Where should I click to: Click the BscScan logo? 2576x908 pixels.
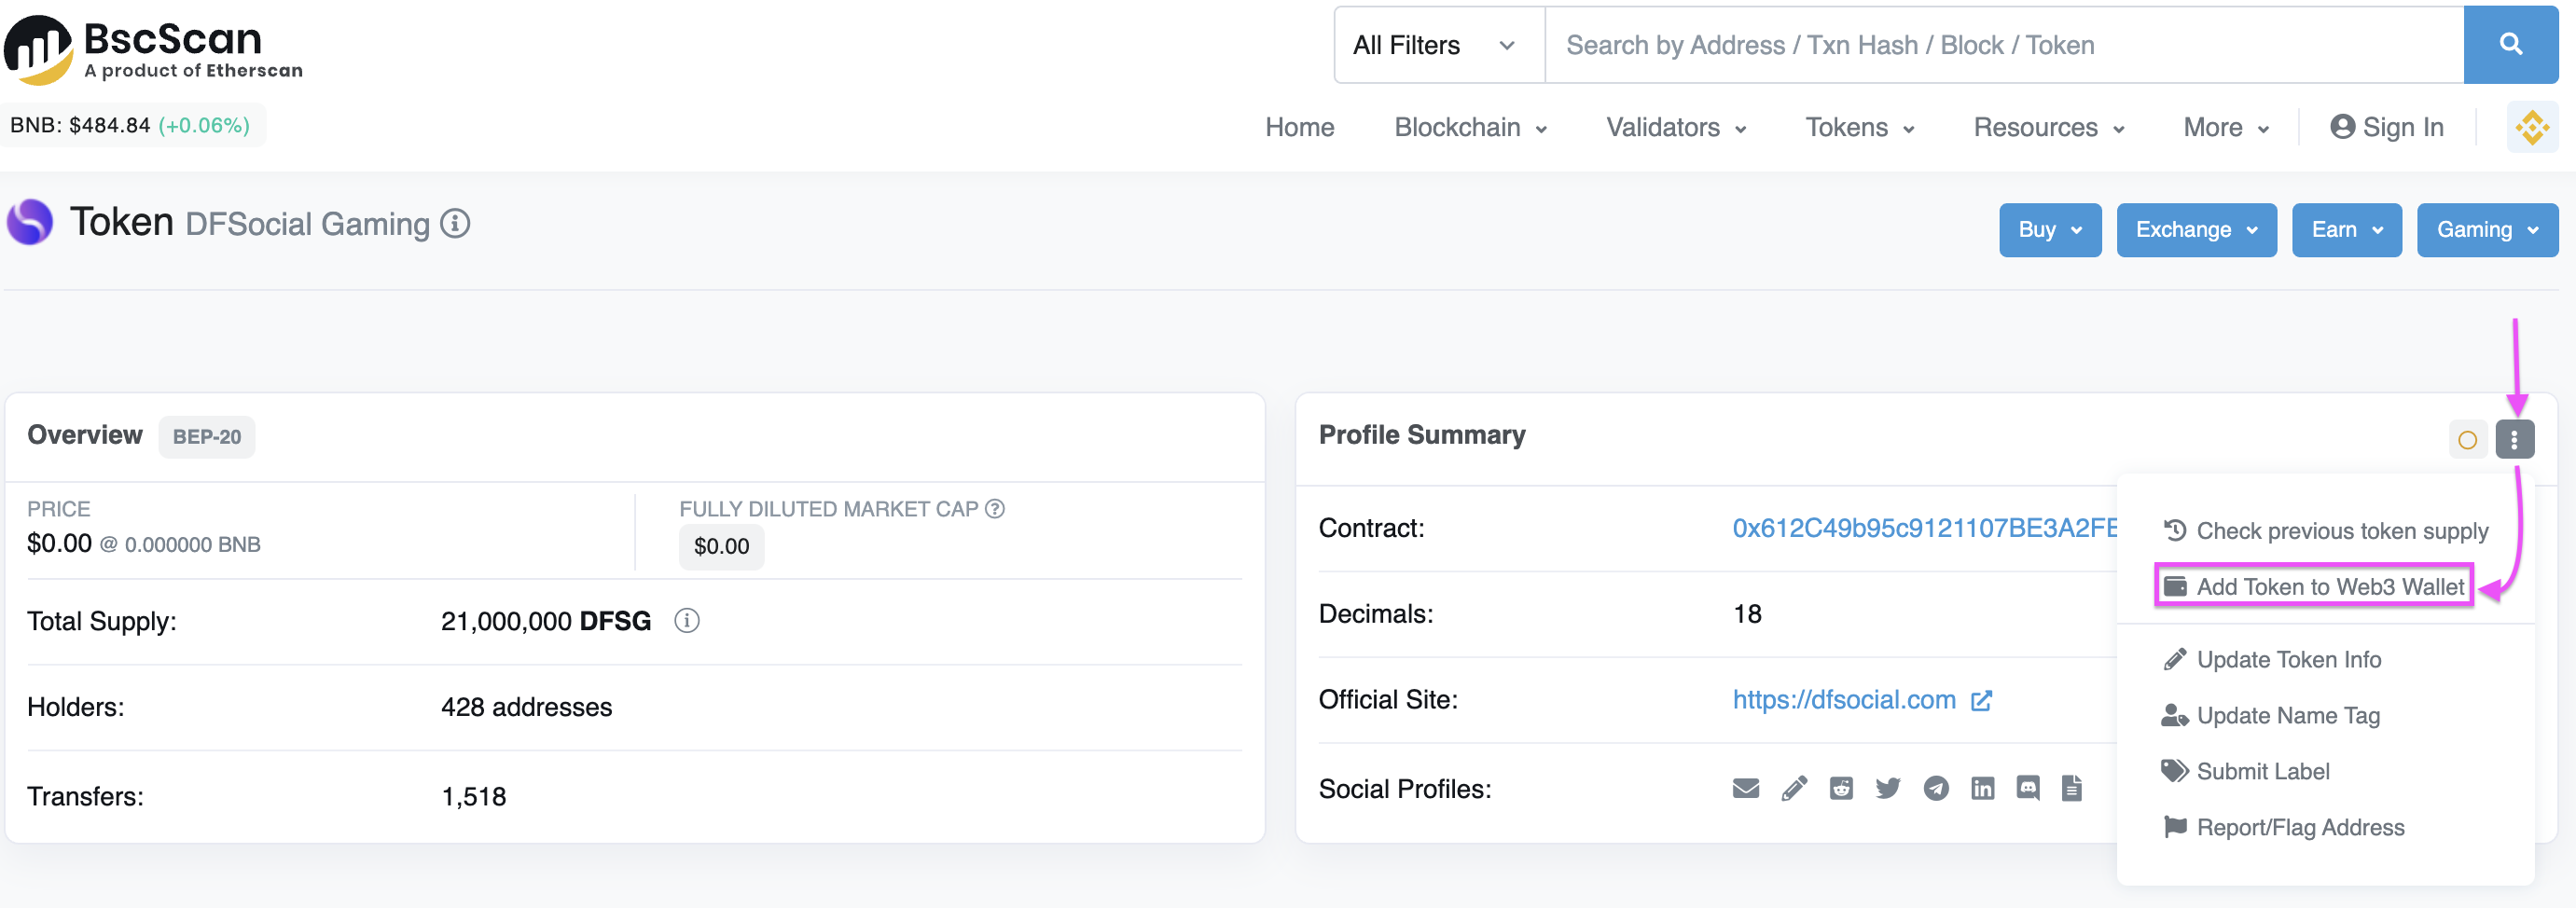(153, 49)
